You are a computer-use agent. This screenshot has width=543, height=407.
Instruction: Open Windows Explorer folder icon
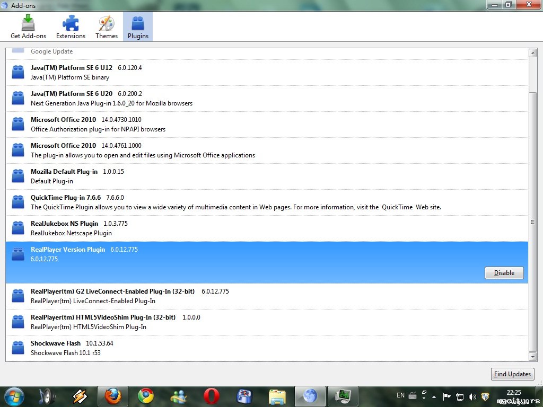(x=277, y=396)
